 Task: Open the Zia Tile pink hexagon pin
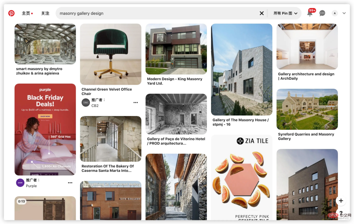tap(242, 177)
